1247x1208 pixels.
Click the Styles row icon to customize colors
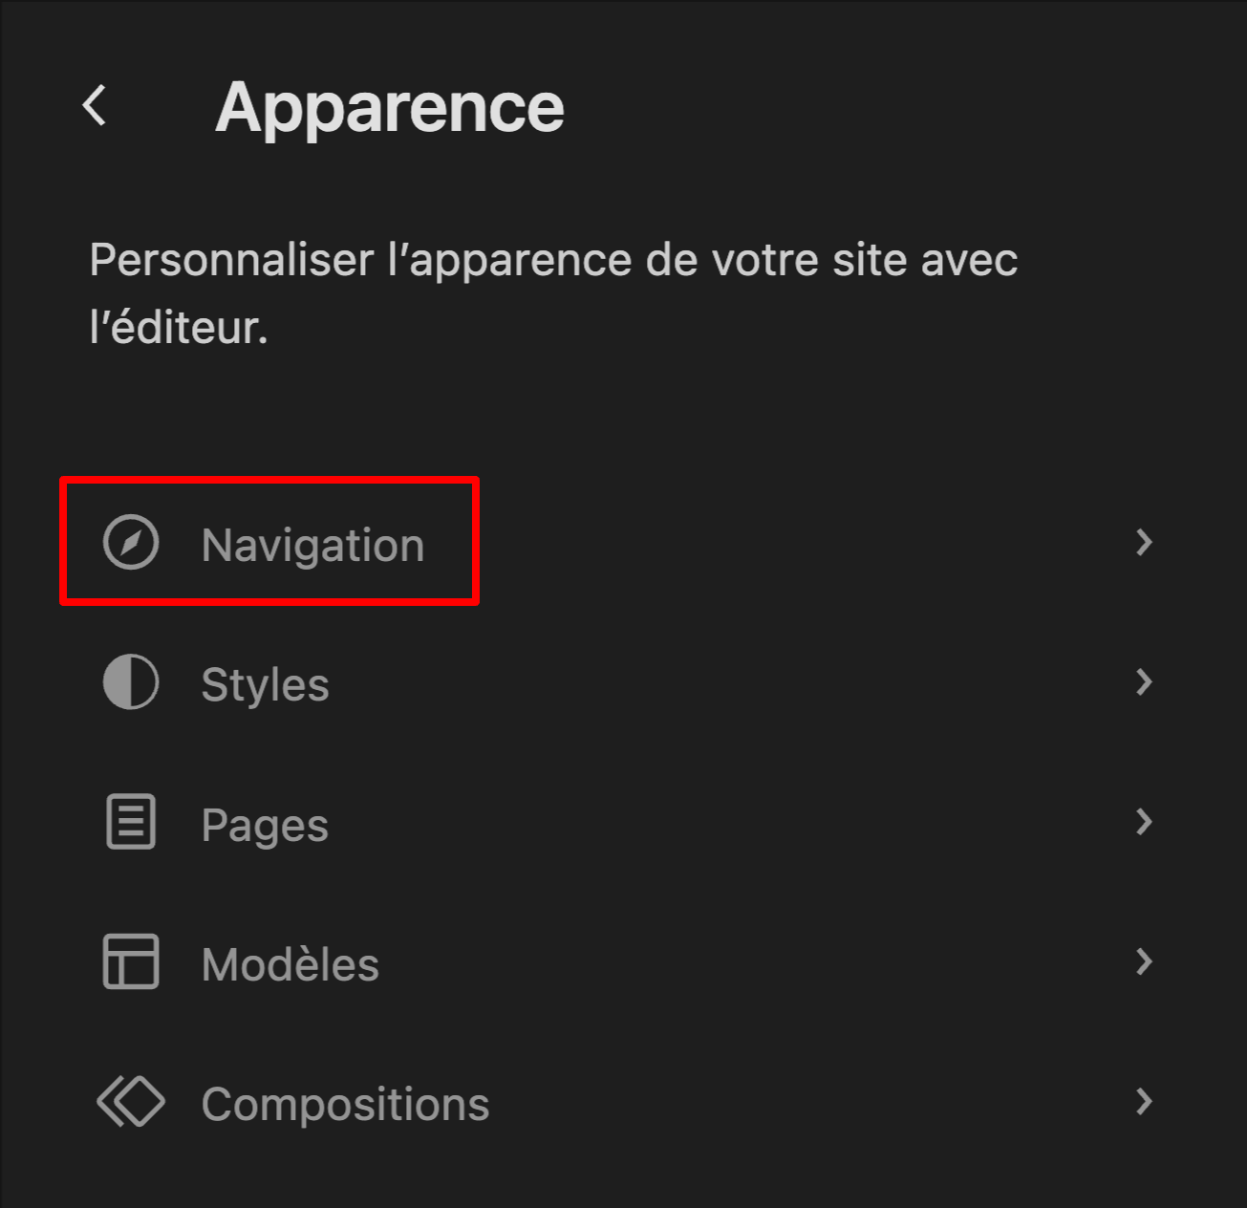(130, 683)
